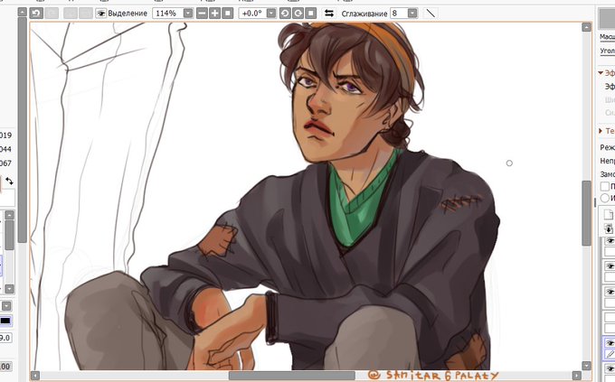This screenshot has height=382, width=615.
Task: Click the Непр opacity label
Action: click(x=607, y=161)
